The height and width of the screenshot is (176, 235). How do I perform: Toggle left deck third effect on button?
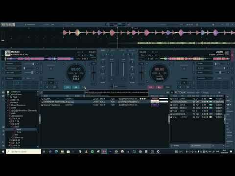click(37, 72)
